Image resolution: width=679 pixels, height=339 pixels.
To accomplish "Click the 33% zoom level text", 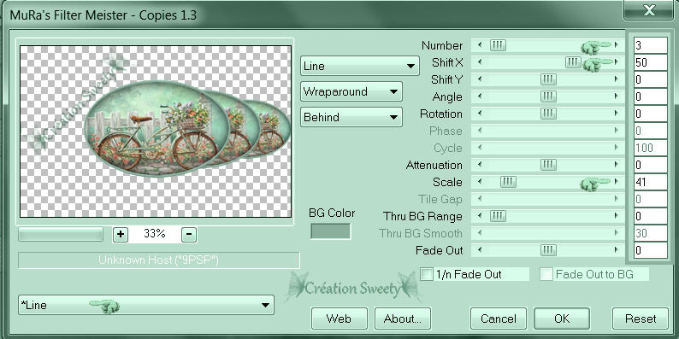I will [155, 234].
